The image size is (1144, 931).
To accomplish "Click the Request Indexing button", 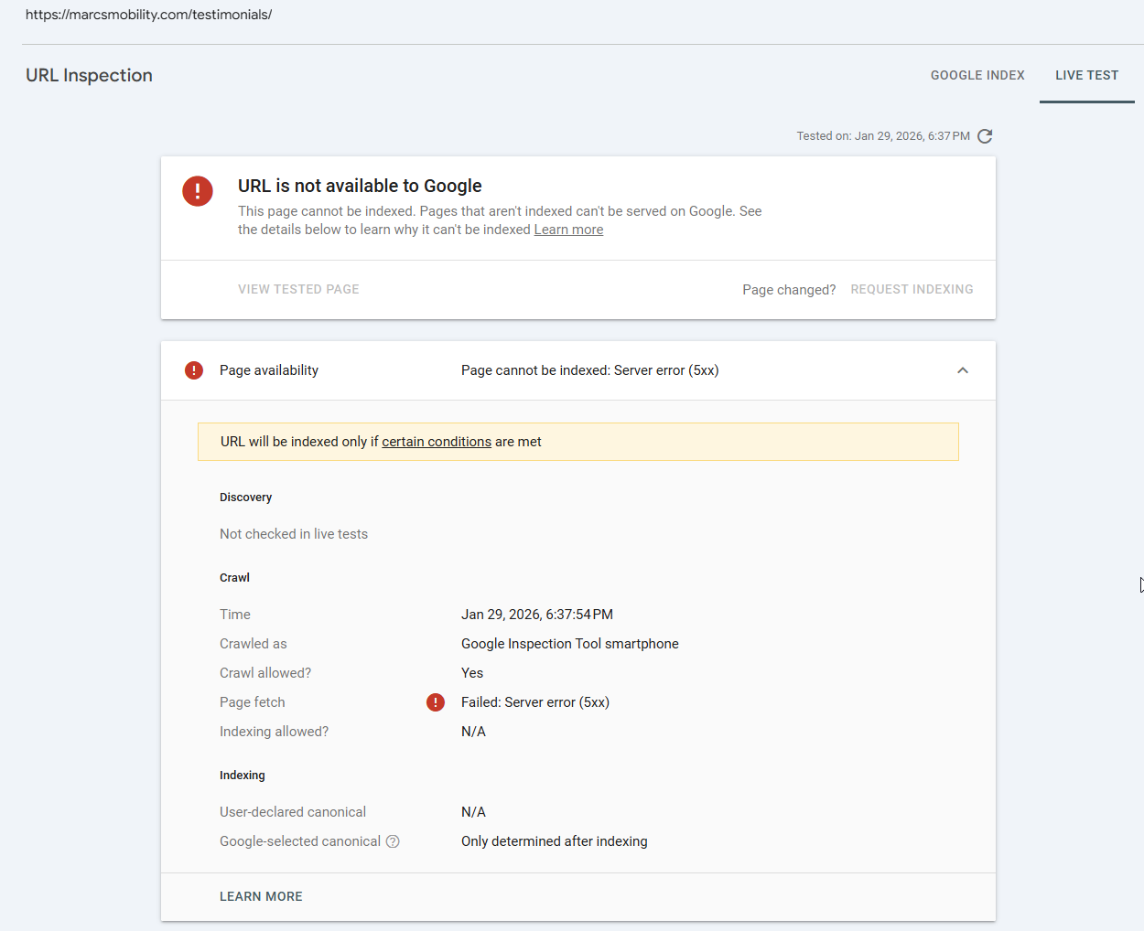I will (912, 289).
